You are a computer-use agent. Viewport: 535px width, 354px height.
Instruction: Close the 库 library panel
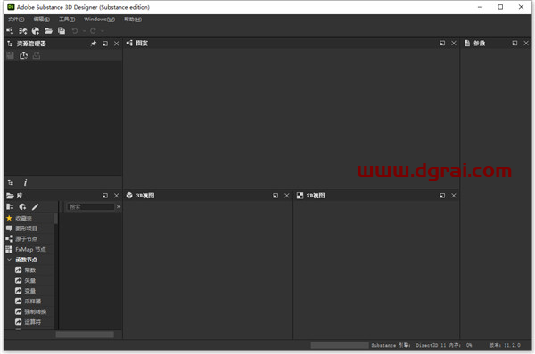(x=116, y=196)
